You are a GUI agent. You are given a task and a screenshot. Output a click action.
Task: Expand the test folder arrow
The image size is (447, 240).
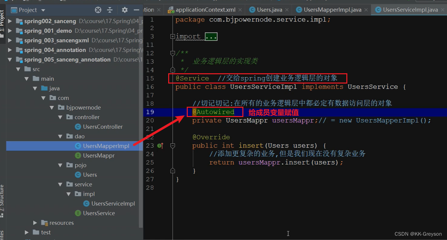27,233
